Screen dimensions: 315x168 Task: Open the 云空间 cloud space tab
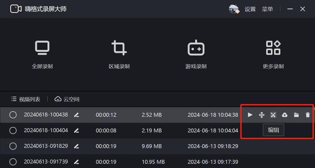[67, 99]
